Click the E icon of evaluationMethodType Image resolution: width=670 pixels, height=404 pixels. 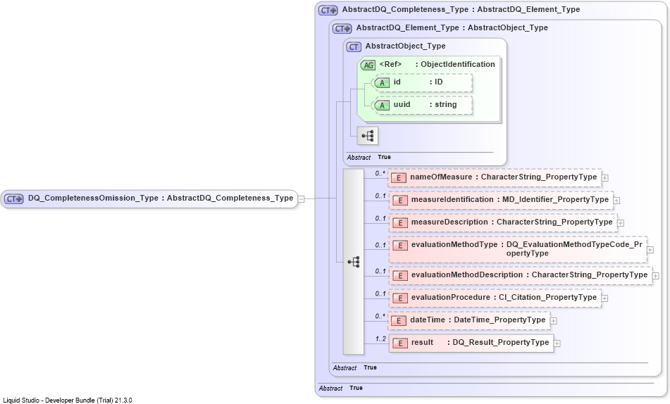point(400,246)
